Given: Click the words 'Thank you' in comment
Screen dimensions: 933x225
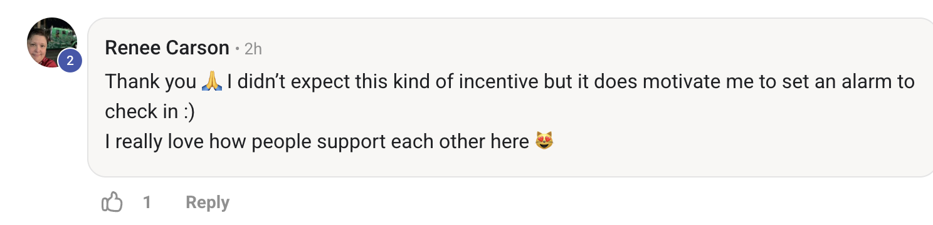Looking at the screenshot, I should 150,82.
